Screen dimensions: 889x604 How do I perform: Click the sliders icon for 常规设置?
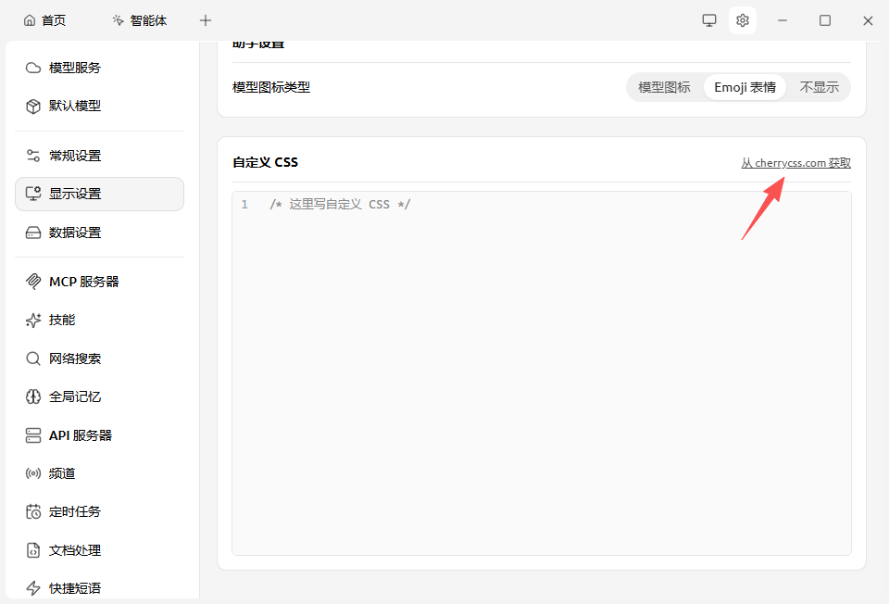pos(33,156)
